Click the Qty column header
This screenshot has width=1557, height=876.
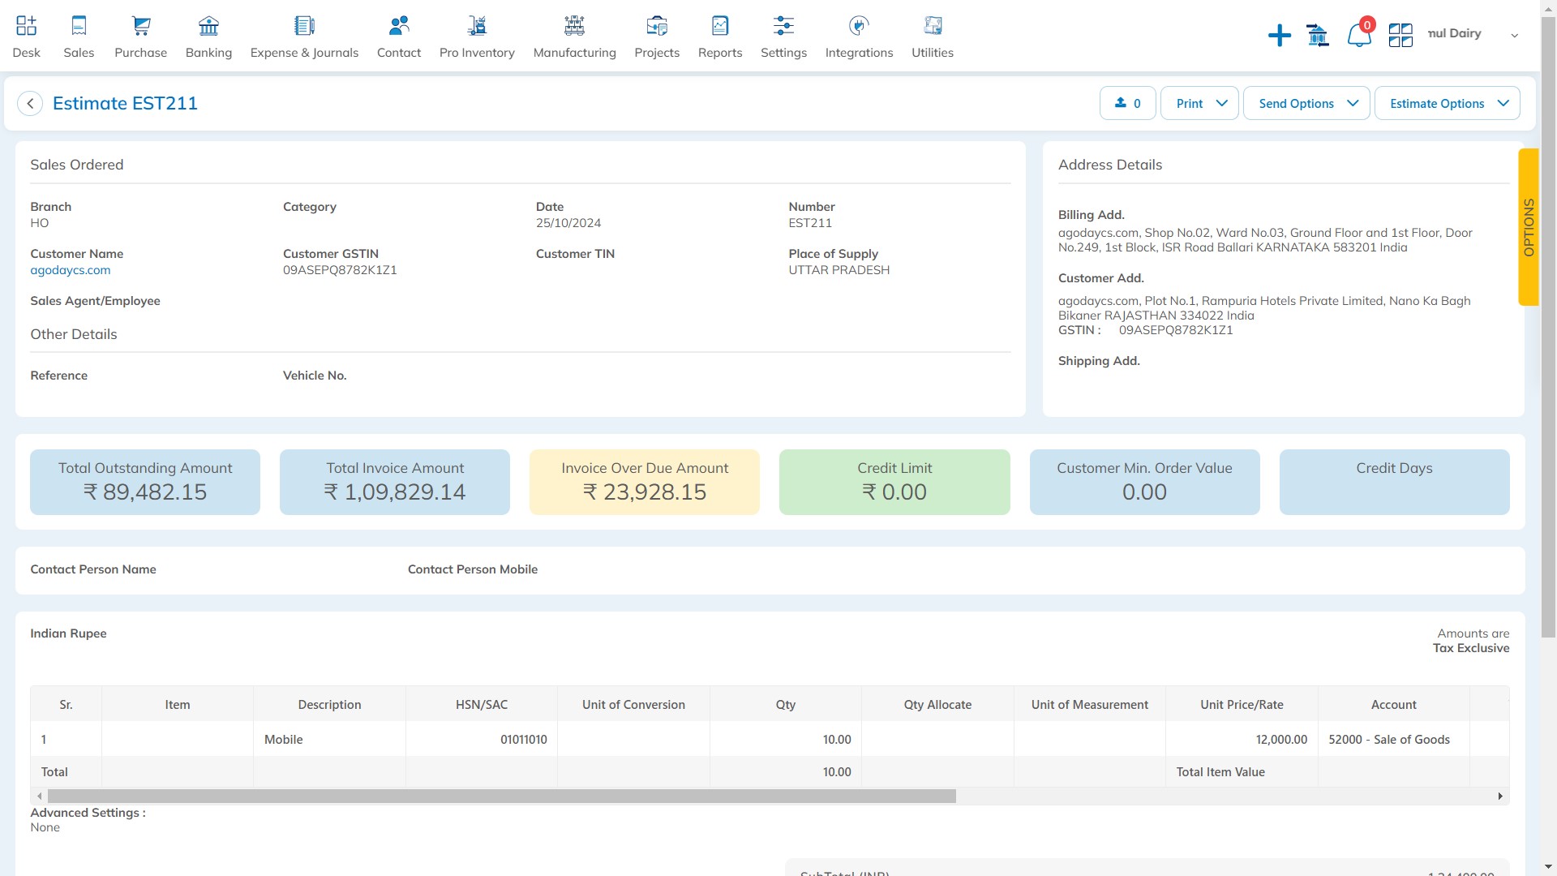pos(786,704)
